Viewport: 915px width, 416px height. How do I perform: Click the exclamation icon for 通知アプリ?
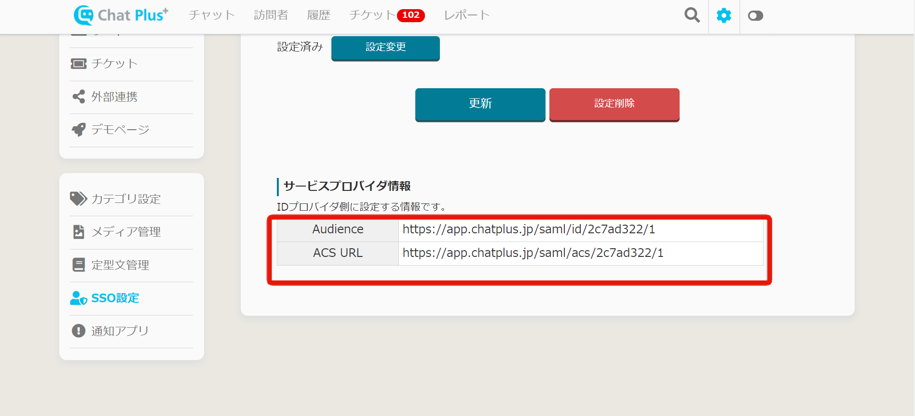[x=79, y=331]
